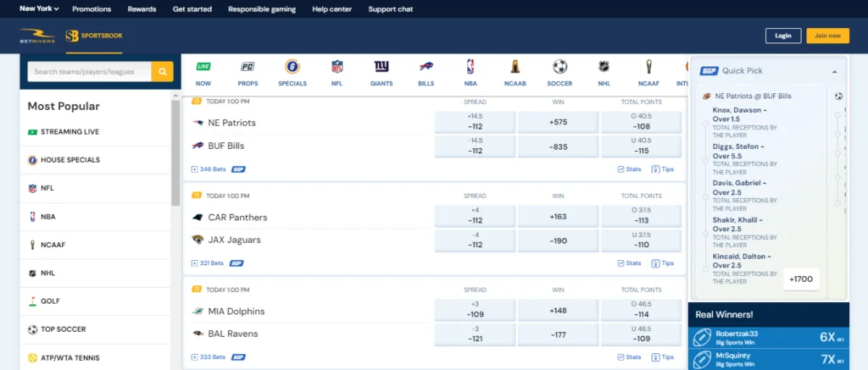
Task: Click the sidebar vertical scrollbar
Action: click(175, 153)
